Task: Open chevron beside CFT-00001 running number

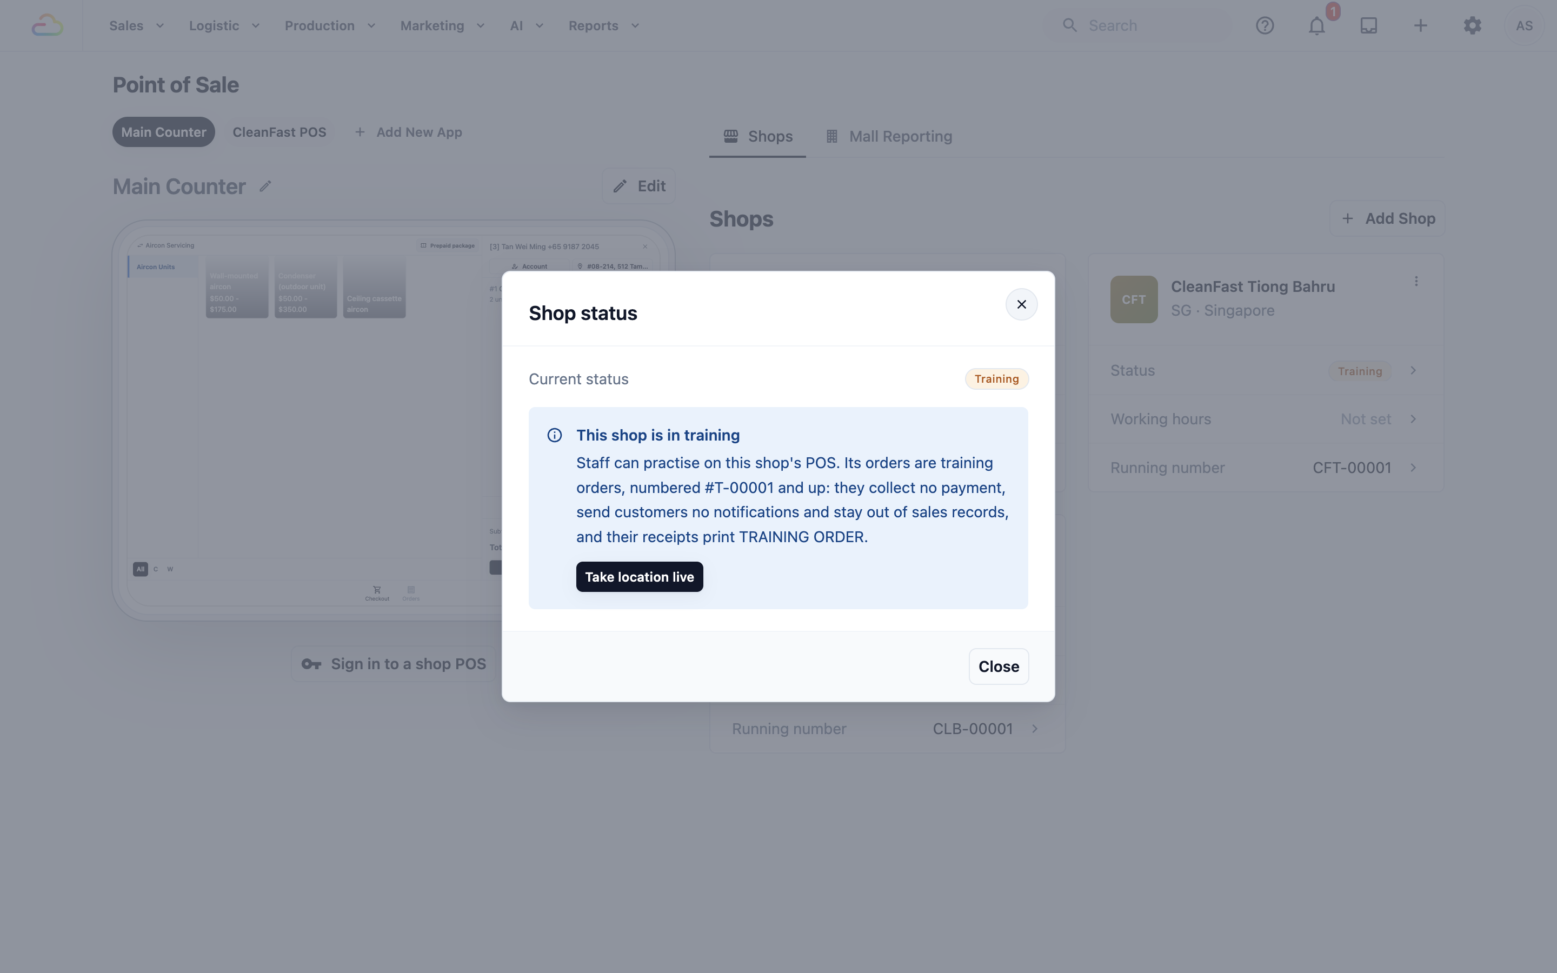Action: (x=1414, y=468)
